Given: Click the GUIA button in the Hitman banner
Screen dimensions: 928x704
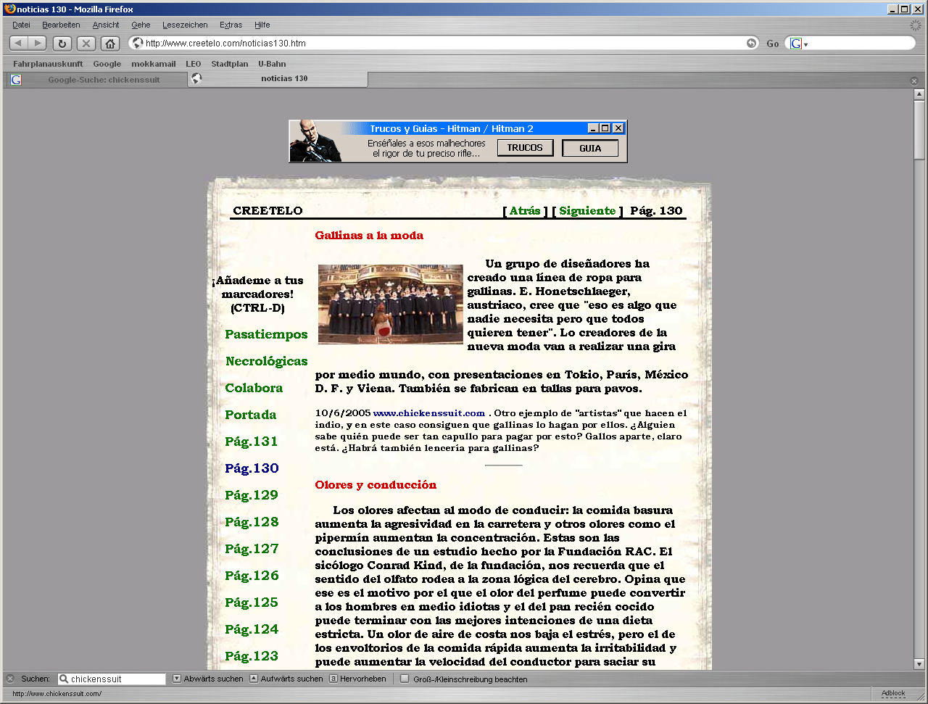Looking at the screenshot, I should tap(590, 149).
